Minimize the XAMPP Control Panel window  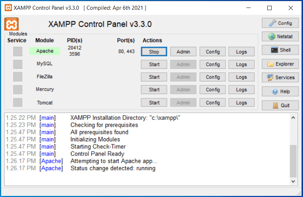(x=249, y=8)
